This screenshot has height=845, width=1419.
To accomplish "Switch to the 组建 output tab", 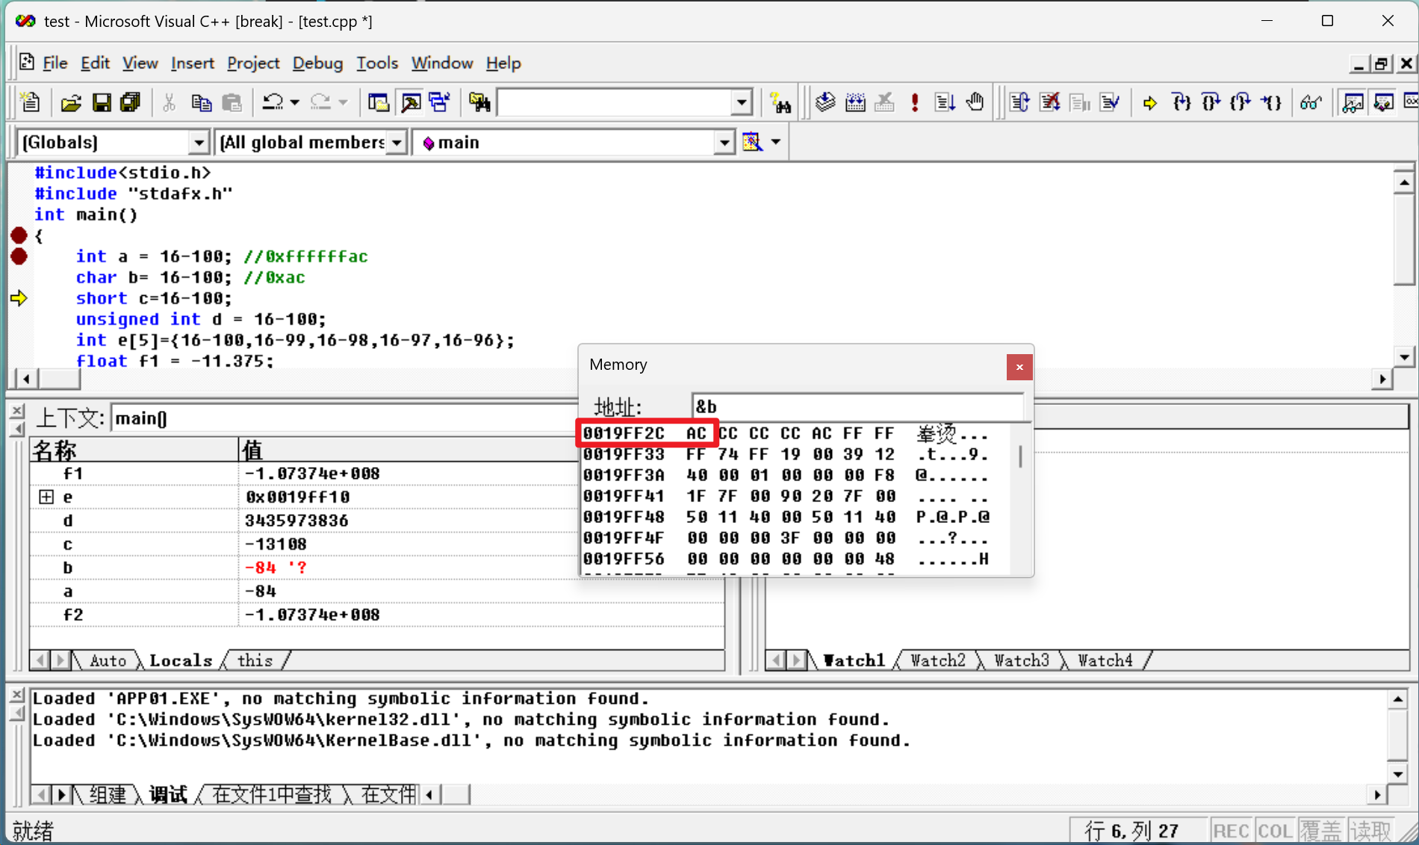I will click(x=108, y=794).
